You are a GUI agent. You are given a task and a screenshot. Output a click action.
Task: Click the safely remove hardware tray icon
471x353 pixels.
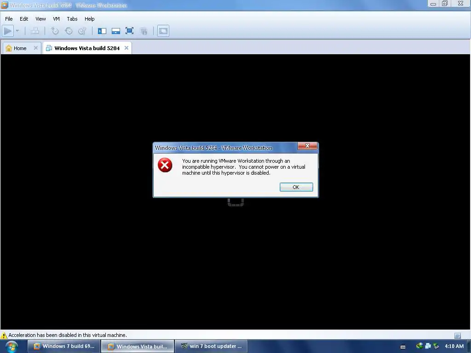pos(436,346)
